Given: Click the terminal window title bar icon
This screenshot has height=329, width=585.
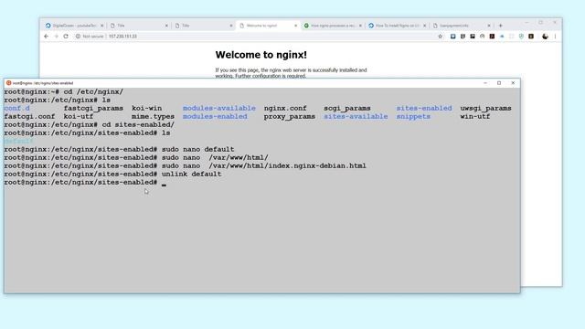Looking at the screenshot, I should 8,83.
